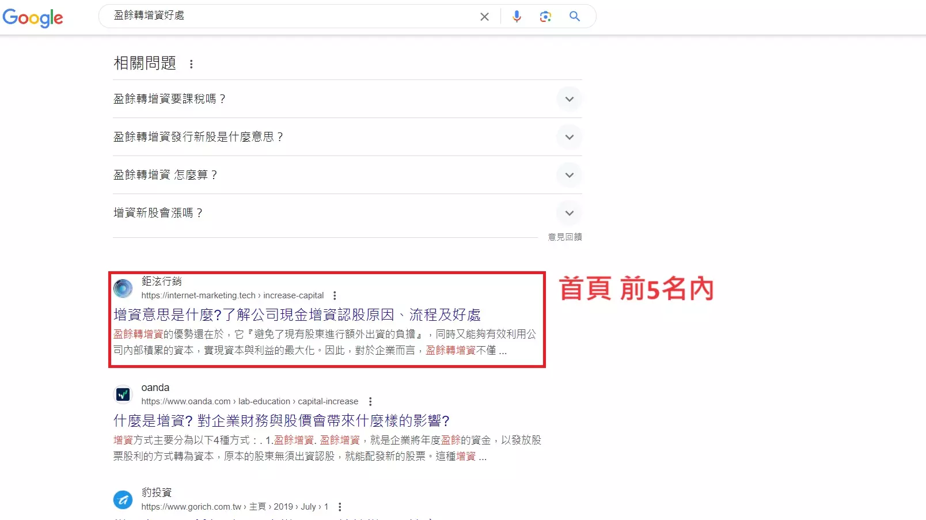
Task: Open options menu beside 相關問題 heading
Action: pos(191,64)
